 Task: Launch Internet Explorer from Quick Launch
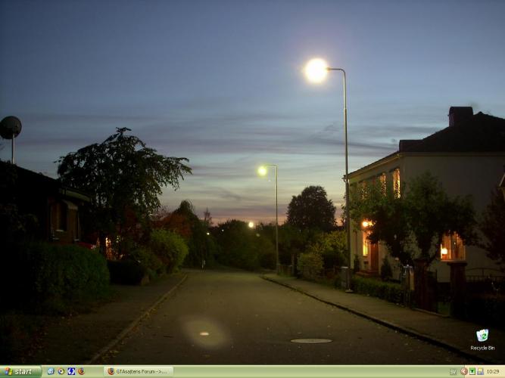(51, 371)
